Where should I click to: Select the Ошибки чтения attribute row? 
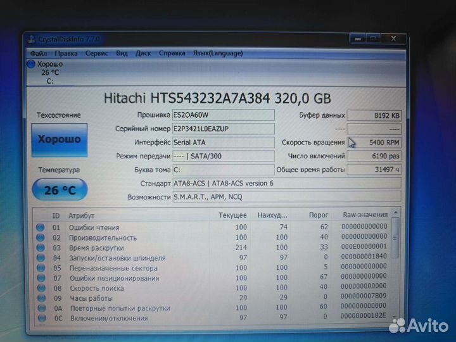[213, 227]
